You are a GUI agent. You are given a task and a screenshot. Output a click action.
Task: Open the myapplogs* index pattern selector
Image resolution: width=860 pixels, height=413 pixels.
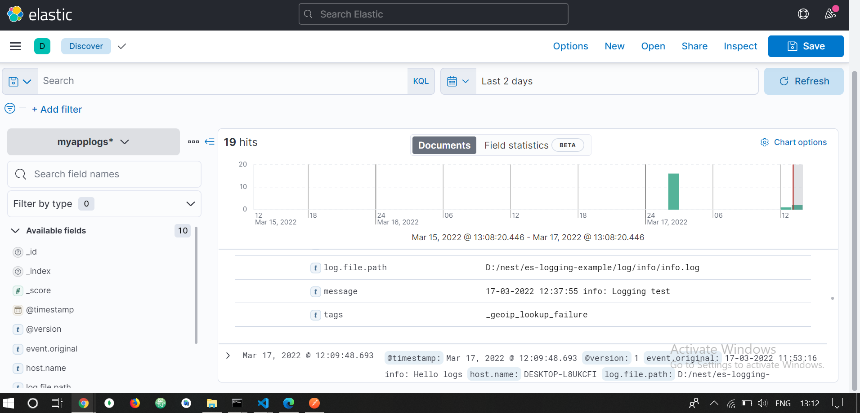[94, 142]
